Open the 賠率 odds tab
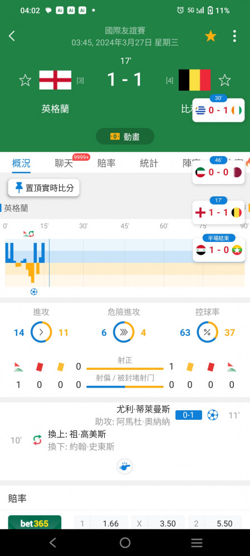 [106, 163]
